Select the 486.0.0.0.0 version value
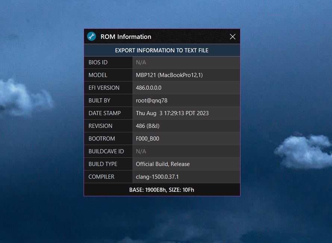The image size is (332, 243). pos(149,88)
